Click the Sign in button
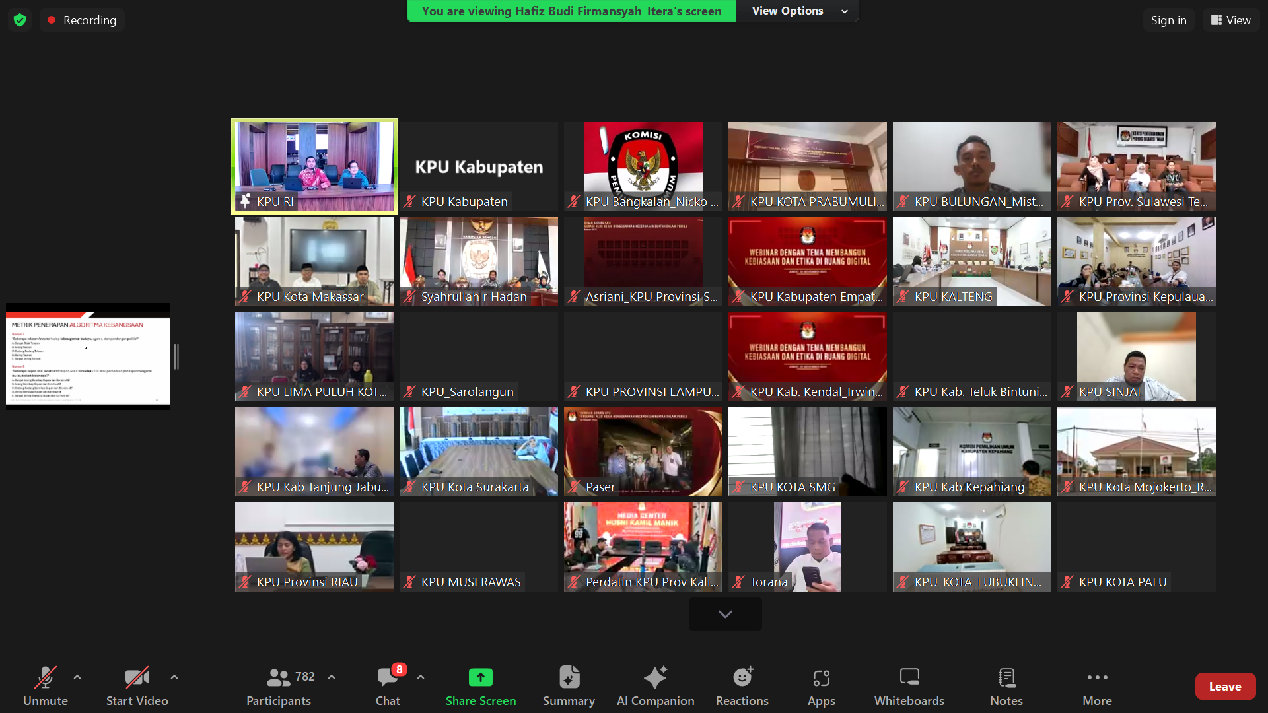The height and width of the screenshot is (713, 1268). 1168,20
